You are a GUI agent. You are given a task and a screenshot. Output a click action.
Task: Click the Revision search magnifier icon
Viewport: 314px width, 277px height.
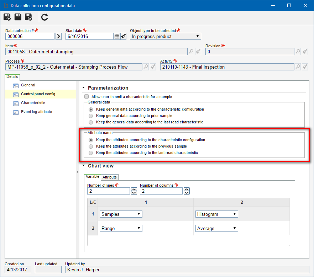298,52
